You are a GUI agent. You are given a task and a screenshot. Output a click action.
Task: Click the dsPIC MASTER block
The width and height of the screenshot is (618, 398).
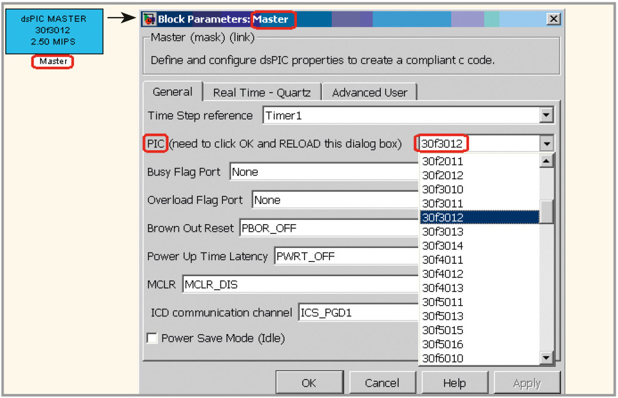pos(54,31)
